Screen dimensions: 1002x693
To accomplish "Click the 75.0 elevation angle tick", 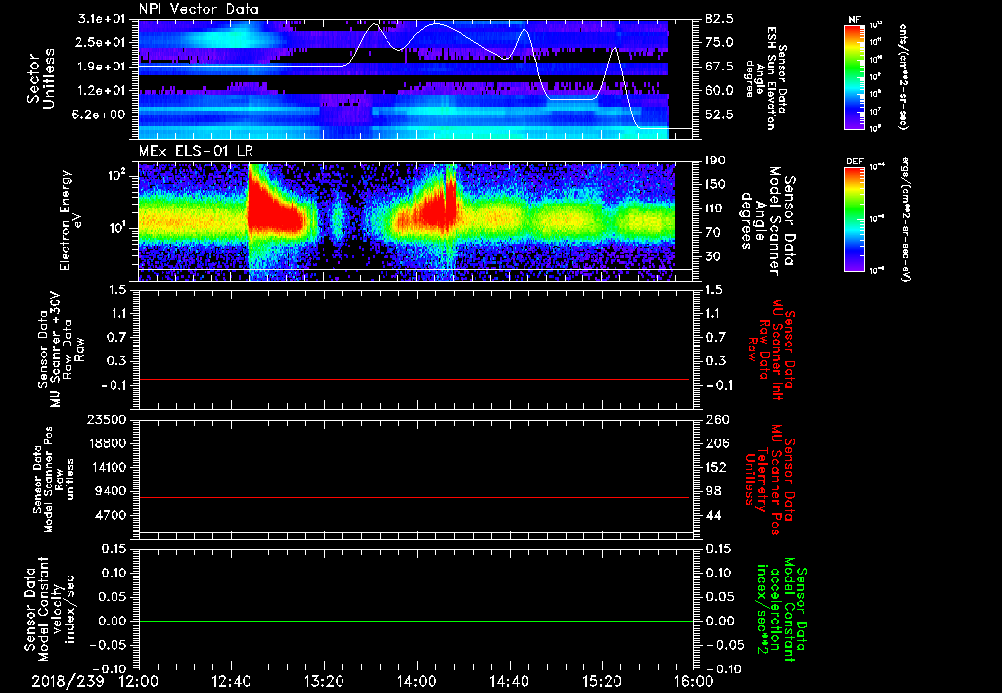I will [x=719, y=42].
